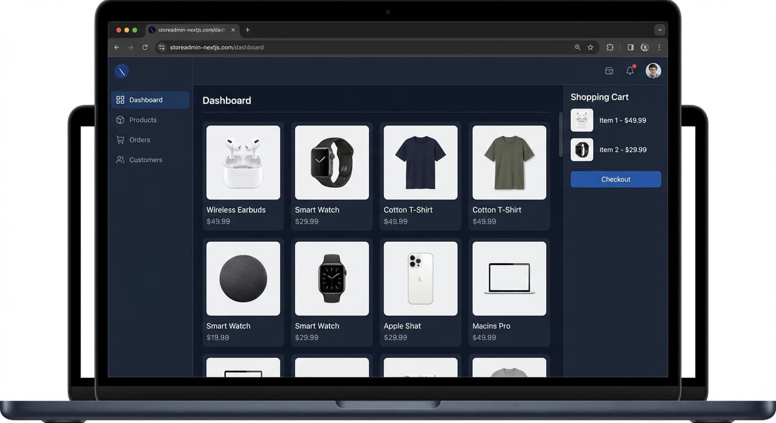The height and width of the screenshot is (423, 776).
Task: Click the 'Item 1 - $49.99' cart text
Action: point(623,120)
